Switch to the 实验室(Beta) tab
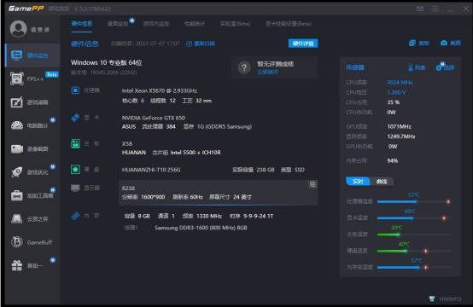The height and width of the screenshot is (307, 473). 236,24
